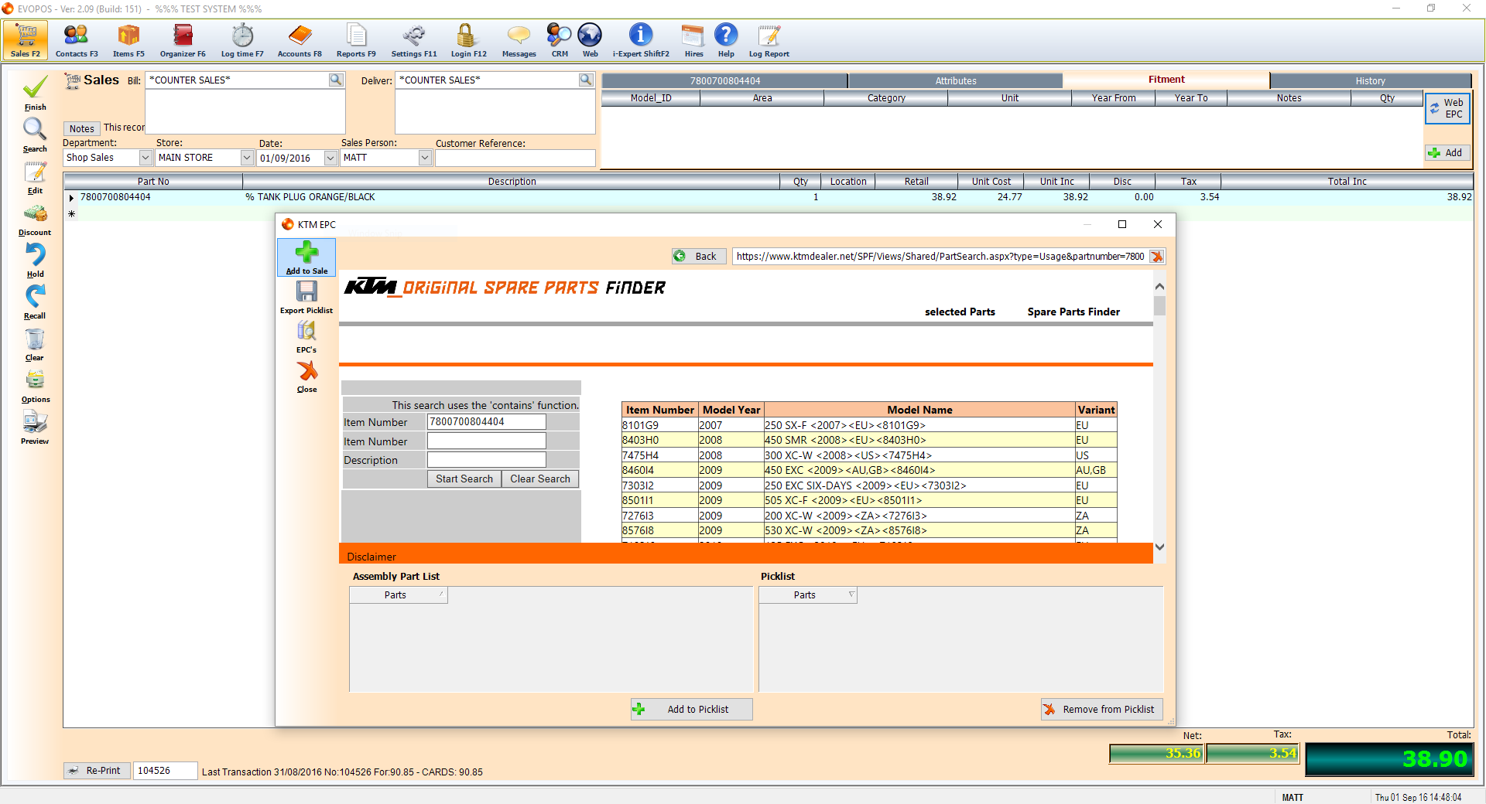Image resolution: width=1486 pixels, height=804 pixels.
Task: Click the Close icon in KTM EPC sidebar
Action: 306,376
